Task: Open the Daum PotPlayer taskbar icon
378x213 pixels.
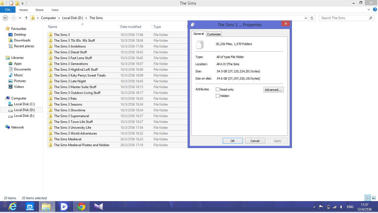Action: (64, 207)
